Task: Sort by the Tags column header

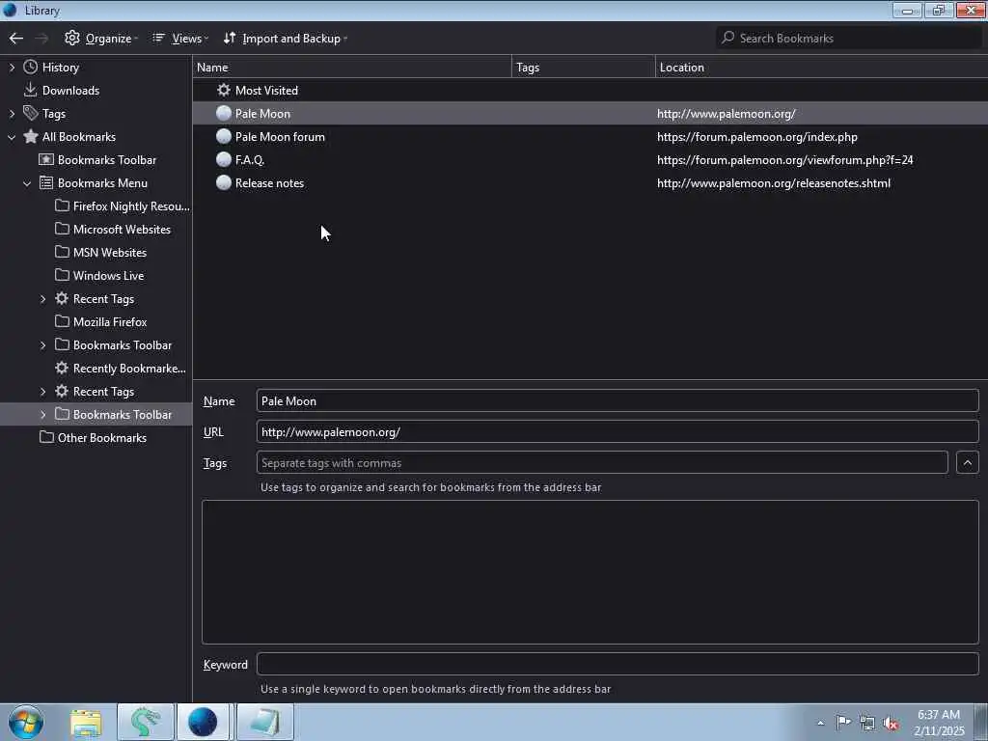Action: point(584,67)
